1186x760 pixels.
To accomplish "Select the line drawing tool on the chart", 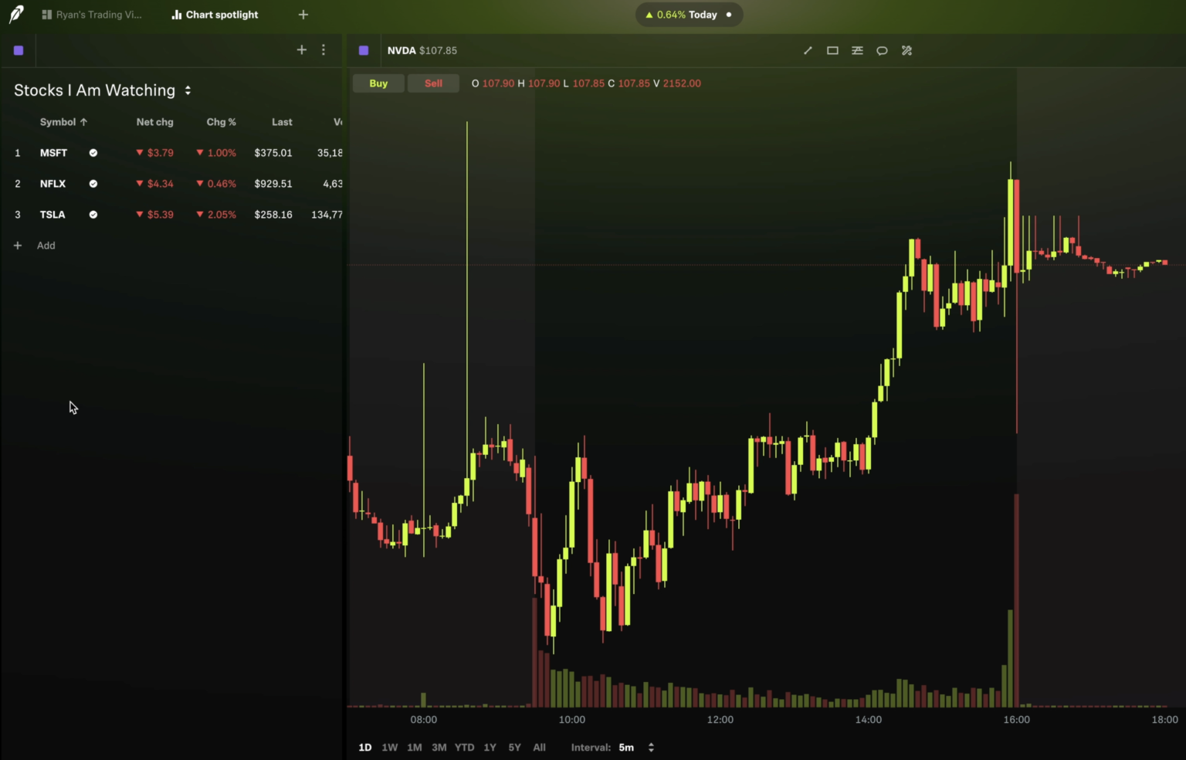I will tap(808, 50).
